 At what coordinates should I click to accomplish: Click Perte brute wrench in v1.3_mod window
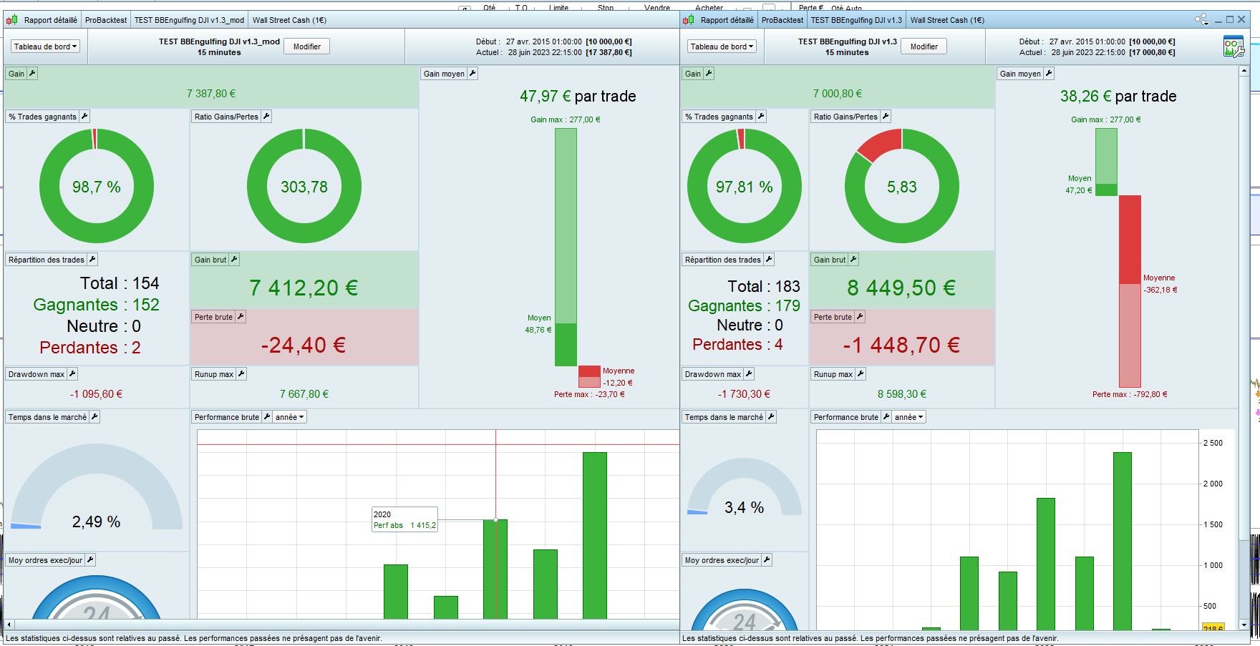click(241, 317)
